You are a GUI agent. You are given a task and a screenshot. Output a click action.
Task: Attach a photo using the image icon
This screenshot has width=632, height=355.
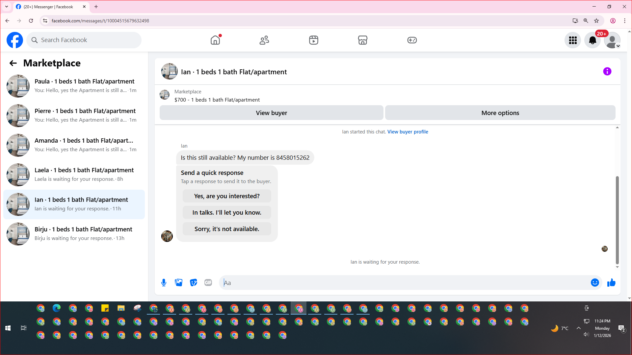(x=178, y=283)
